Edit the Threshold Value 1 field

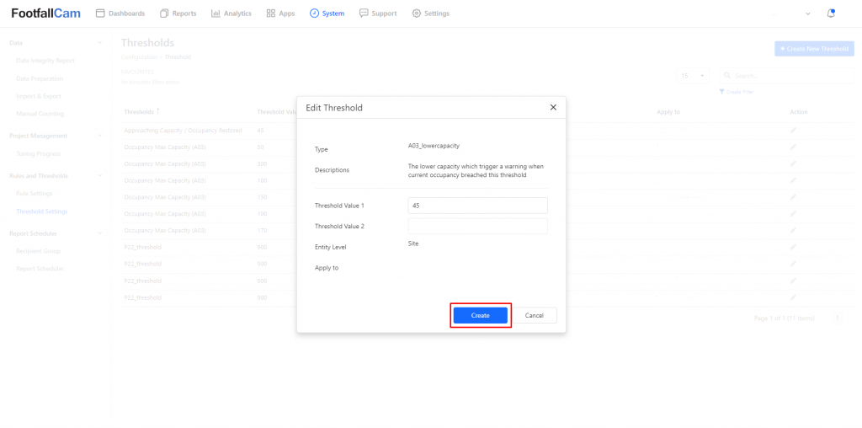point(477,206)
